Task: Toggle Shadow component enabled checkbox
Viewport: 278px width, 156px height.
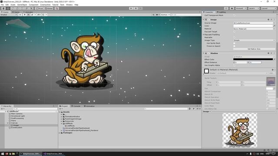Action: (208, 53)
